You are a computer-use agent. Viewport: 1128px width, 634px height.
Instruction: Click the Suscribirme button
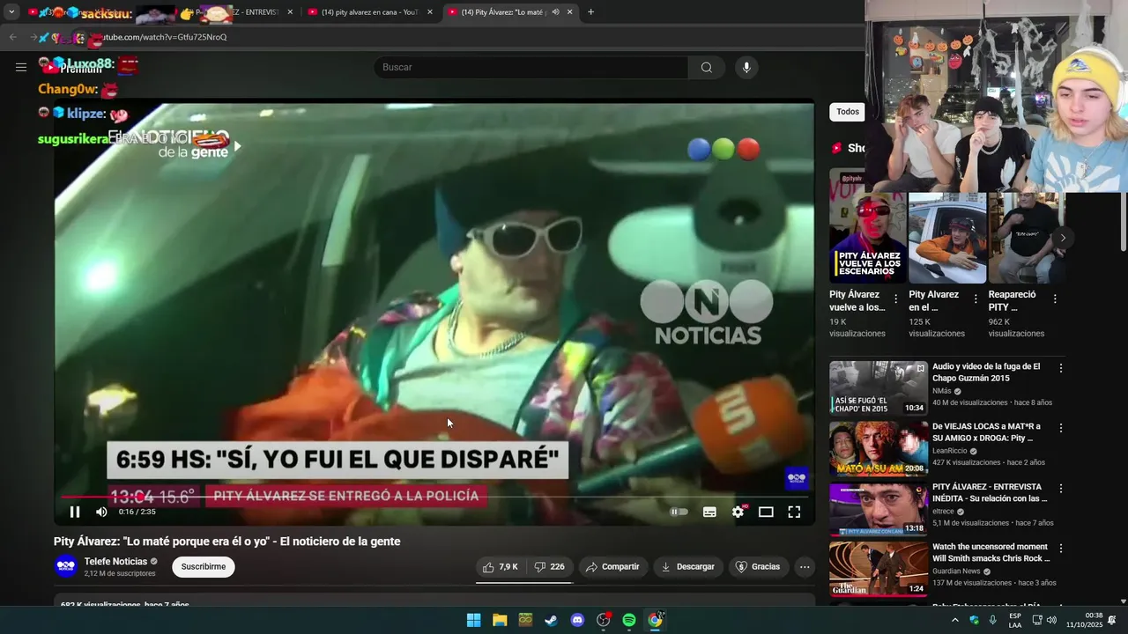tap(204, 567)
